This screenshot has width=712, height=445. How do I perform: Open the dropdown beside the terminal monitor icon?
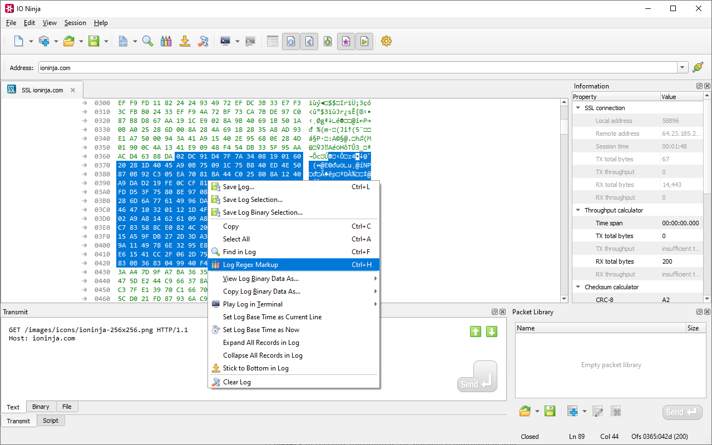(238, 41)
